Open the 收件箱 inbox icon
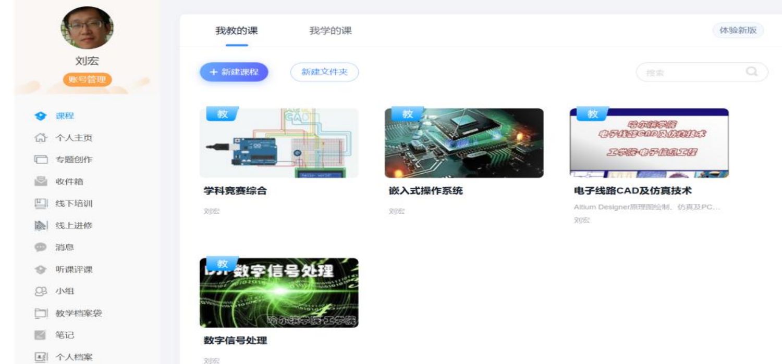This screenshot has width=782, height=364. pyautogui.click(x=41, y=181)
